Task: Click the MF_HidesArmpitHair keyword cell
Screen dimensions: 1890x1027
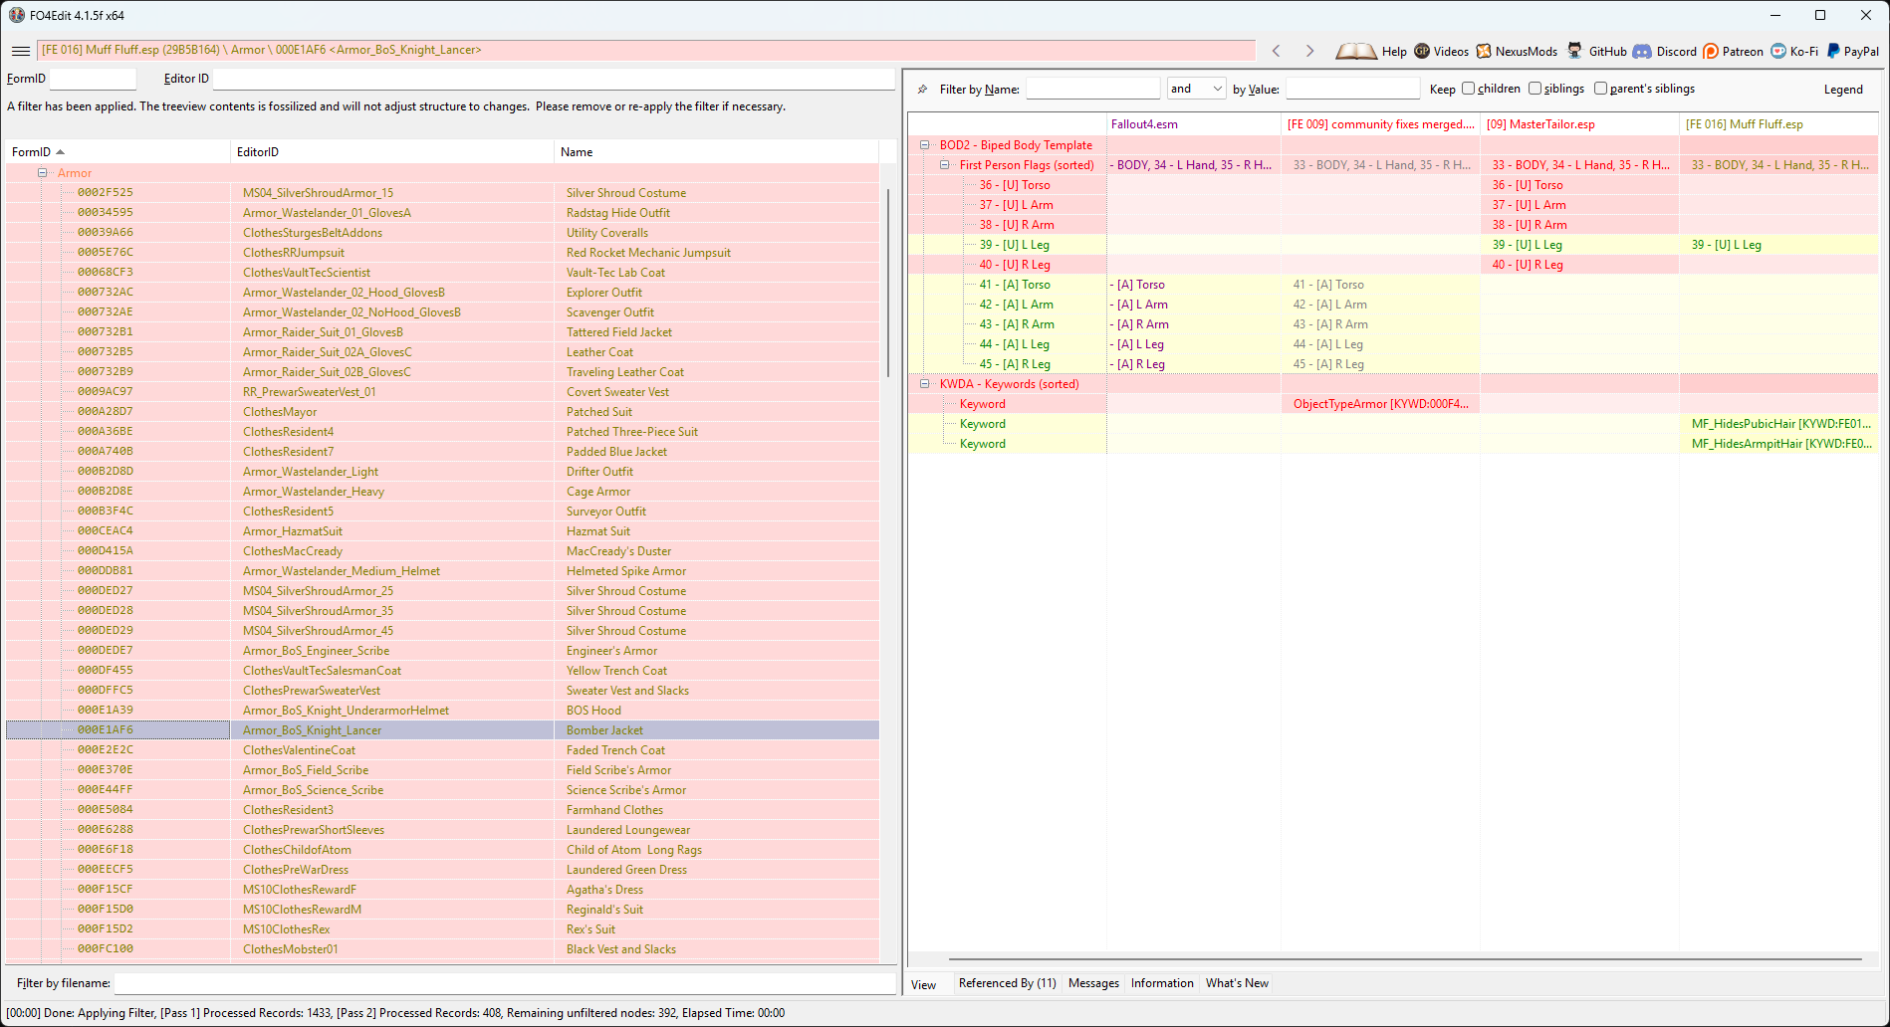Action: [x=1779, y=444]
